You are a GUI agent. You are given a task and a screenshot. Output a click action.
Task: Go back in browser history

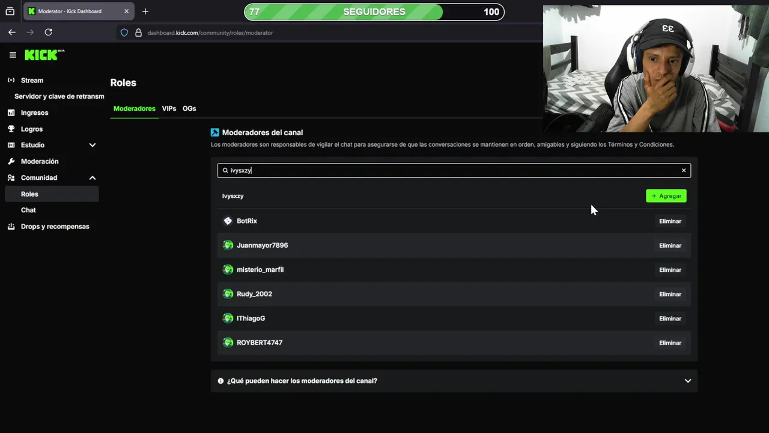coord(12,32)
